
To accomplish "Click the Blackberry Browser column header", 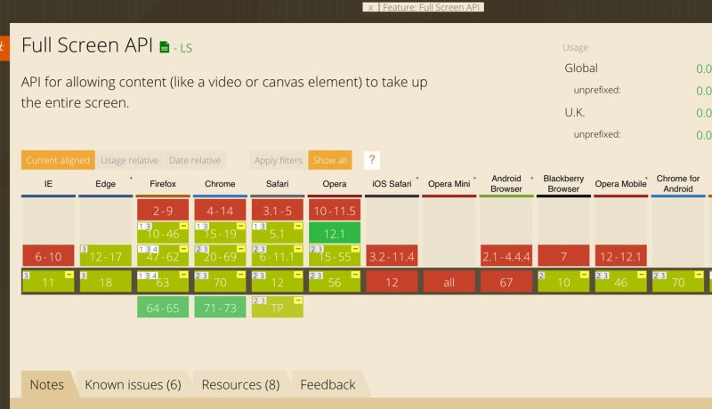I will click(x=563, y=184).
